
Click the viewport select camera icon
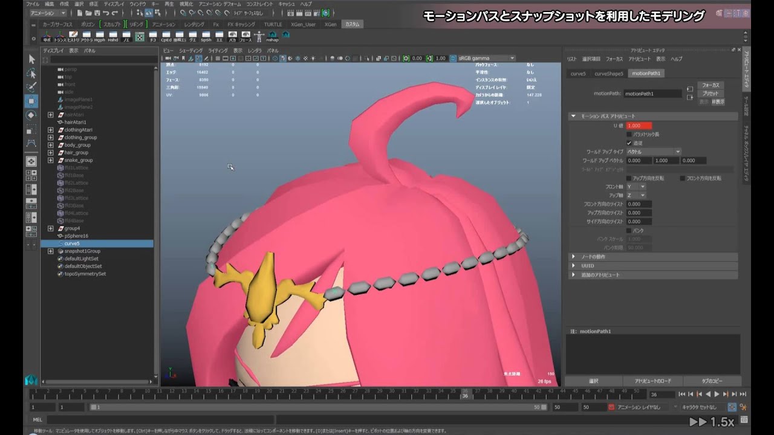(x=167, y=59)
